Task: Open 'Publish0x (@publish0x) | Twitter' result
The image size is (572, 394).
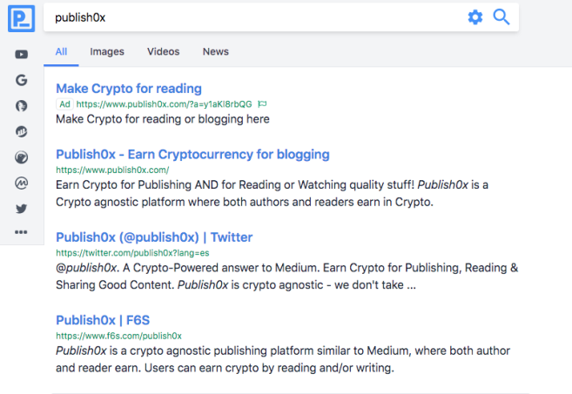Action: tap(154, 237)
